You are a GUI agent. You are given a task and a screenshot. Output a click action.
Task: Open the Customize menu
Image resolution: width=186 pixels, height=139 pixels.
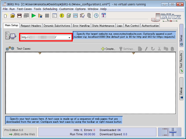[x=66, y=9]
